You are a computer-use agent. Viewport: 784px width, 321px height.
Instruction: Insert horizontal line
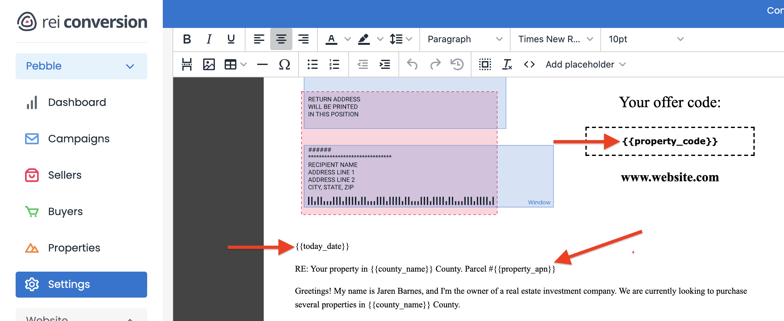coord(262,64)
